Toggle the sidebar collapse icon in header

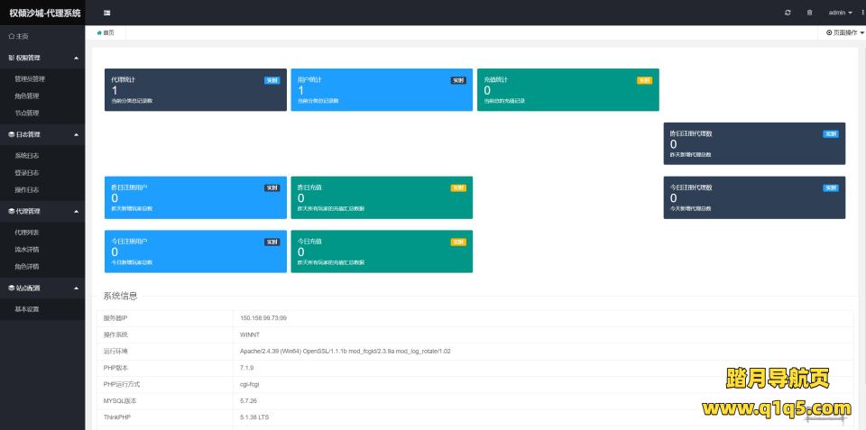[x=107, y=13]
